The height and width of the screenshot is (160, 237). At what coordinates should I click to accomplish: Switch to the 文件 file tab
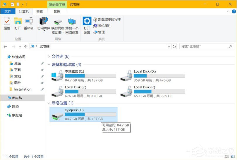pos(8,11)
